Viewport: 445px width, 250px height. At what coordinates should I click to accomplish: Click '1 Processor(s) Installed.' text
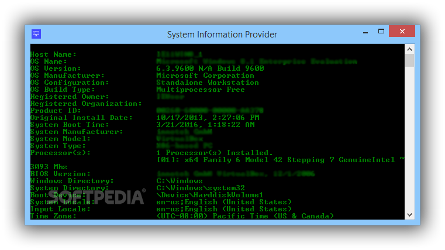215,153
